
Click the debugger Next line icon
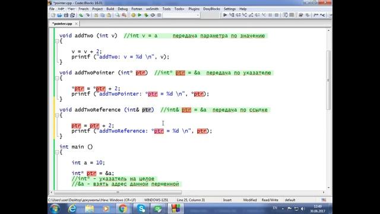coord(238,15)
